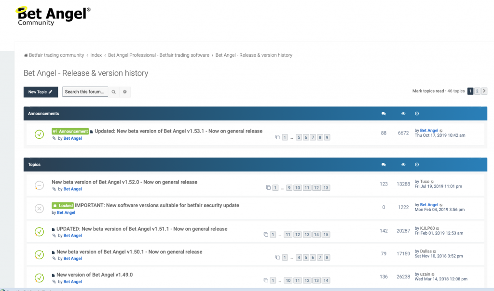Click the Topics header last-post clock icon
This screenshot has width=494, height=291.
coord(417,165)
